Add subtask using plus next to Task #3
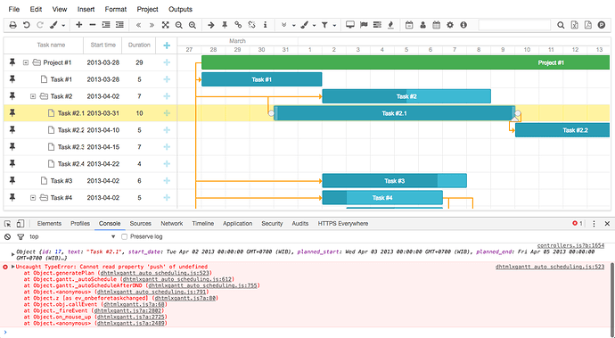615x338 pixels. 167,180
